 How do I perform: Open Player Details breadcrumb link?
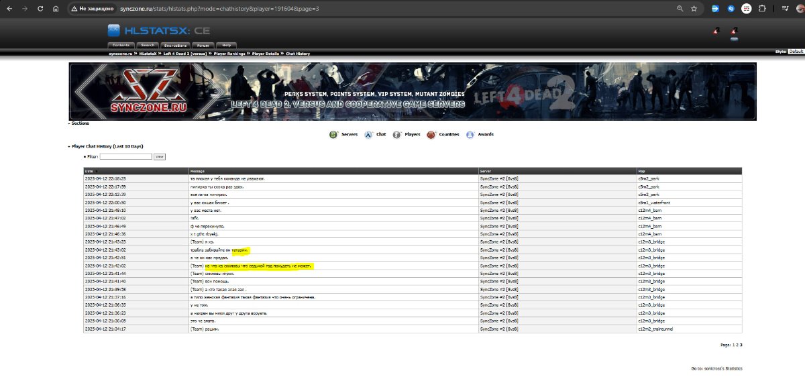pos(266,53)
